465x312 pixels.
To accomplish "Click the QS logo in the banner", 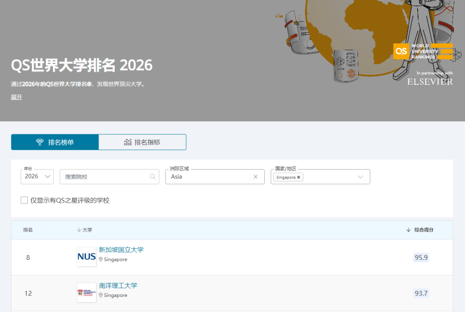I will tap(401, 51).
